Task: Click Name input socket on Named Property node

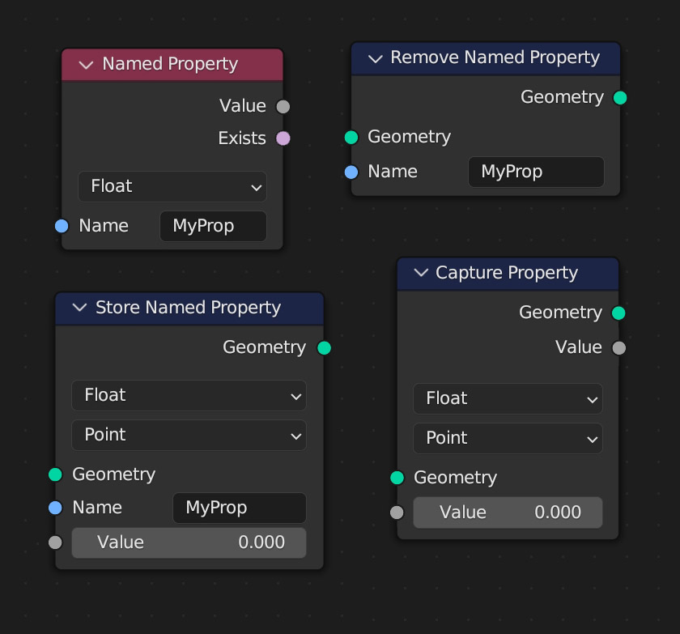Action: point(62,226)
